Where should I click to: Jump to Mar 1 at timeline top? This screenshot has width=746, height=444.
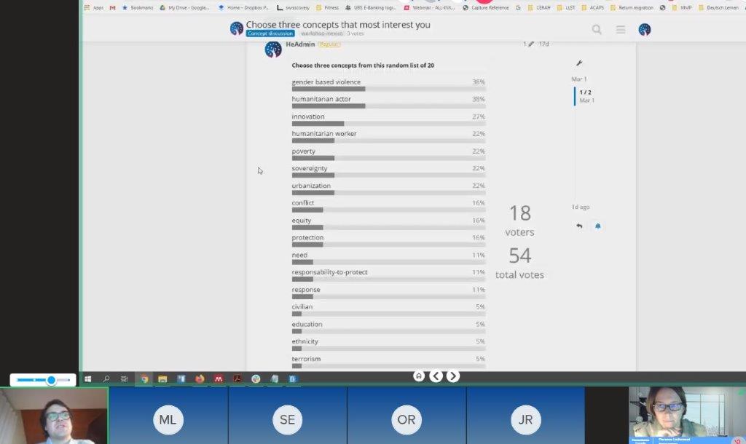579,79
